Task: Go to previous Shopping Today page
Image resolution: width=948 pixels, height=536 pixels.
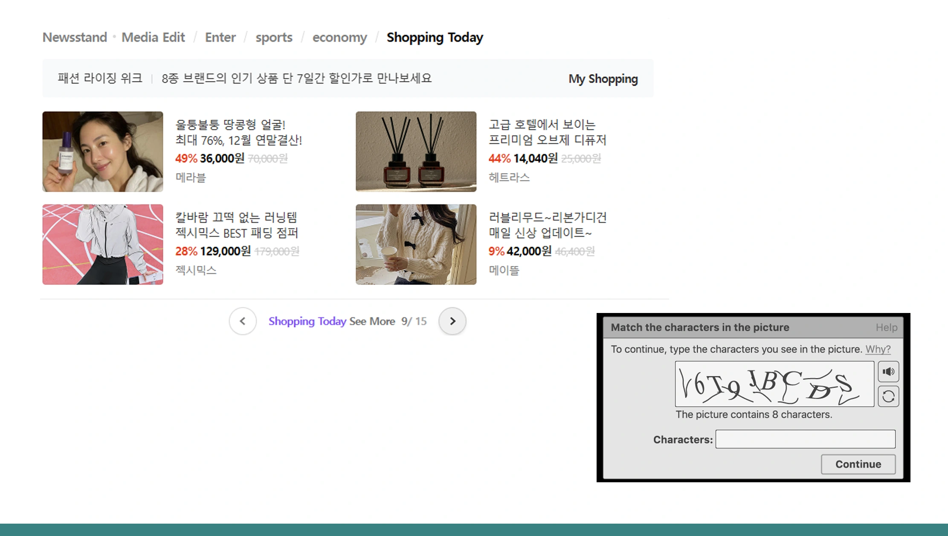Action: (x=243, y=321)
